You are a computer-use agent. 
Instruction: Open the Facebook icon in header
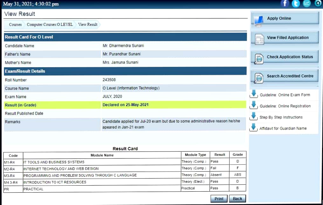[x=285, y=4]
